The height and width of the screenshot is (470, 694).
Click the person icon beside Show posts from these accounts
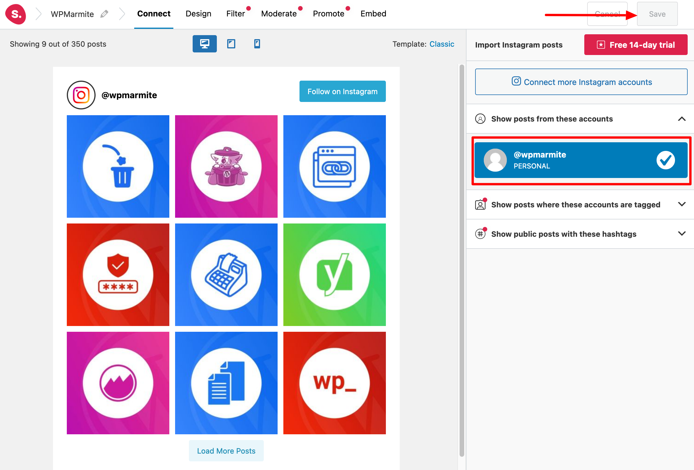480,119
